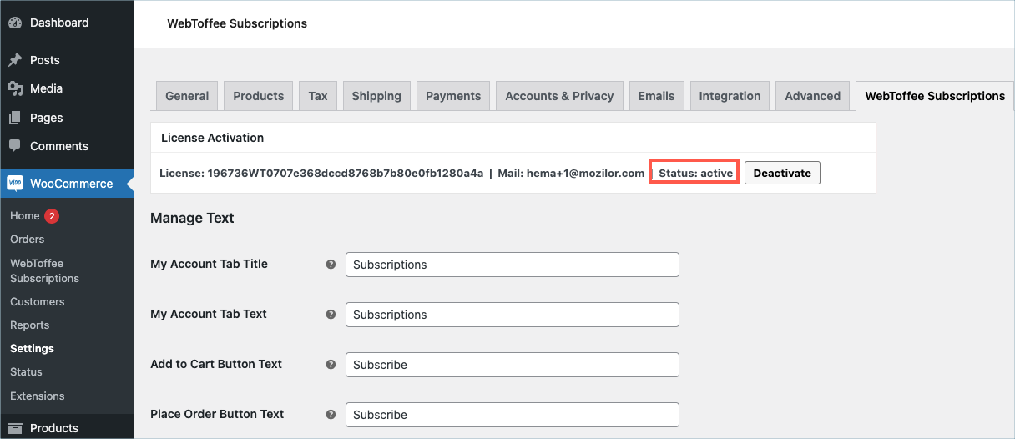Click the Comments bubble icon
The image size is (1015, 439).
pyautogui.click(x=15, y=146)
